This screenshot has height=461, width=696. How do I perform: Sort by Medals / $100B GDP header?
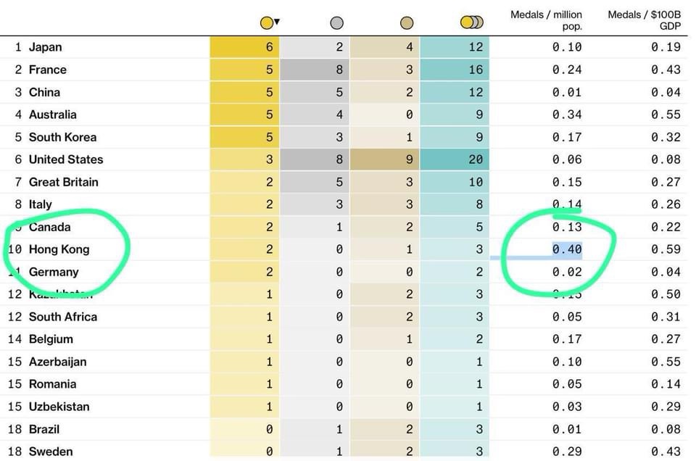[x=645, y=20]
